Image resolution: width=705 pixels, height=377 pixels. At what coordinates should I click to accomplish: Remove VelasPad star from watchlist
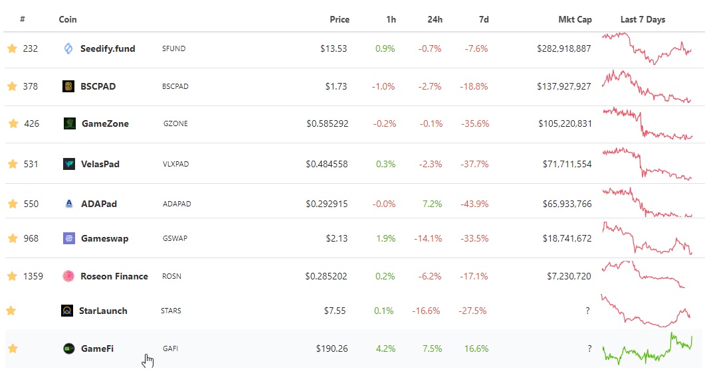click(13, 164)
